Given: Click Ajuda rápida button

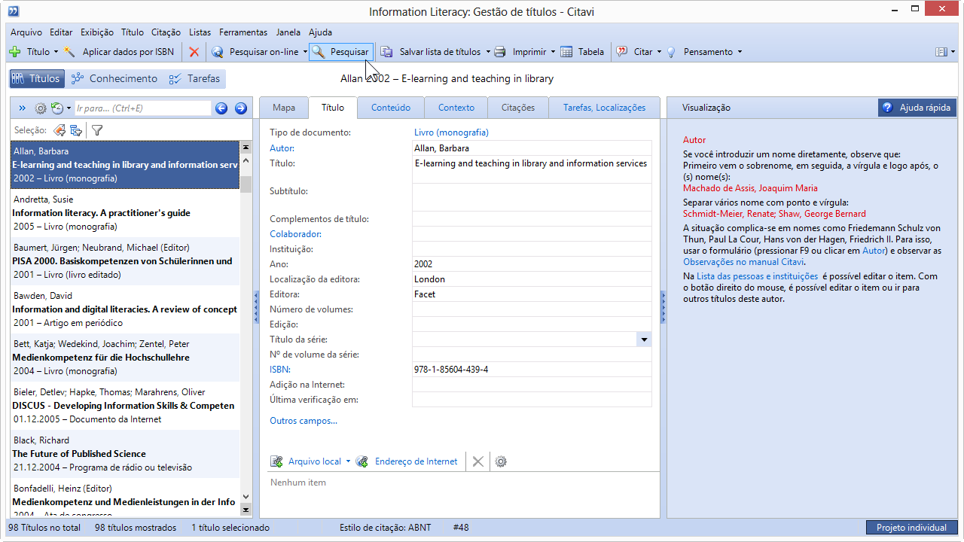Looking at the screenshot, I should (917, 108).
